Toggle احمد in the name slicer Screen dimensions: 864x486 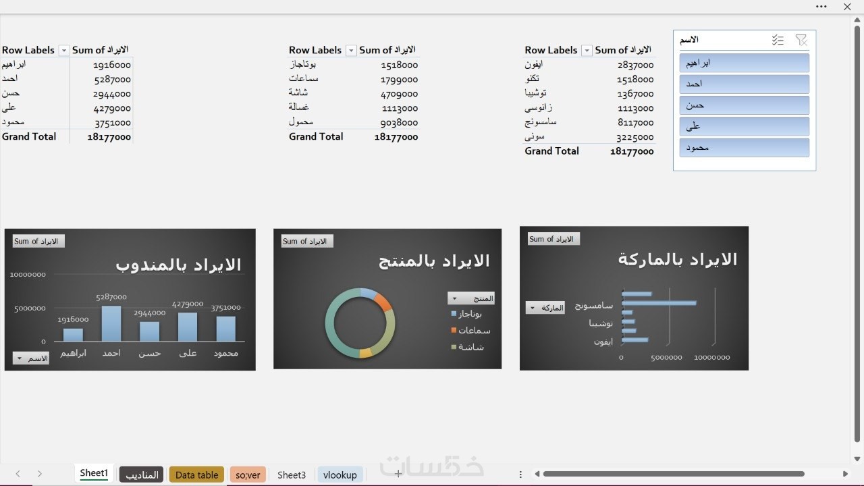click(x=744, y=84)
